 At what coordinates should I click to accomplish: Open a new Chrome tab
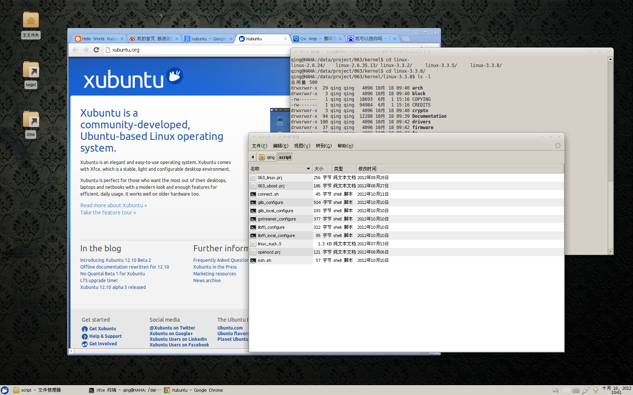pos(405,39)
